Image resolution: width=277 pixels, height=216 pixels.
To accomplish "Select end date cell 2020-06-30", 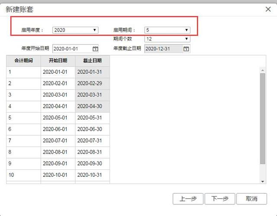I will [92, 129].
